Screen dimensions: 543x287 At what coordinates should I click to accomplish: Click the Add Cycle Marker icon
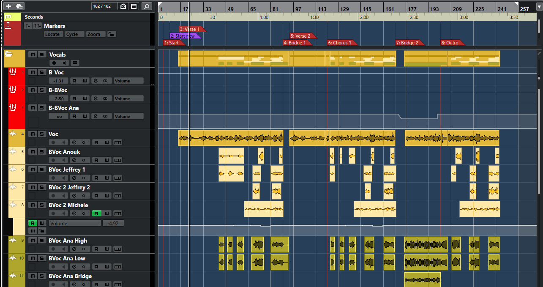coord(38,26)
